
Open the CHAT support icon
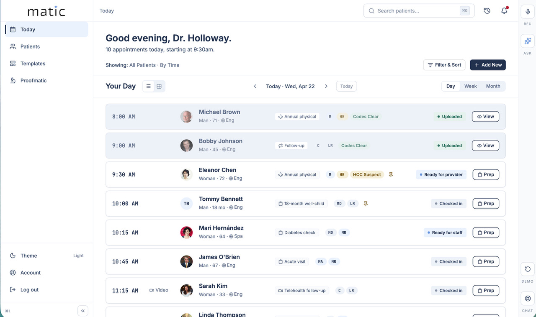click(x=528, y=298)
